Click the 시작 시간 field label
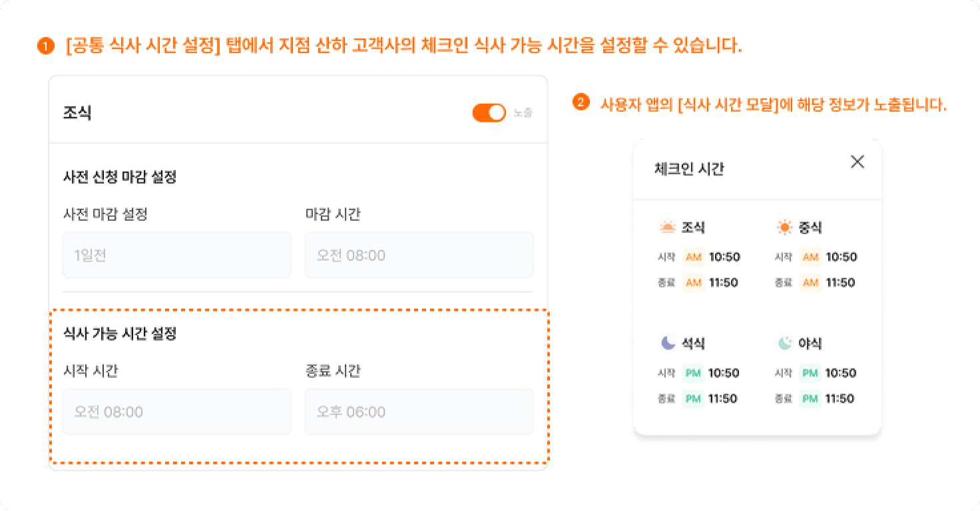This screenshot has width=980, height=511. [x=91, y=371]
